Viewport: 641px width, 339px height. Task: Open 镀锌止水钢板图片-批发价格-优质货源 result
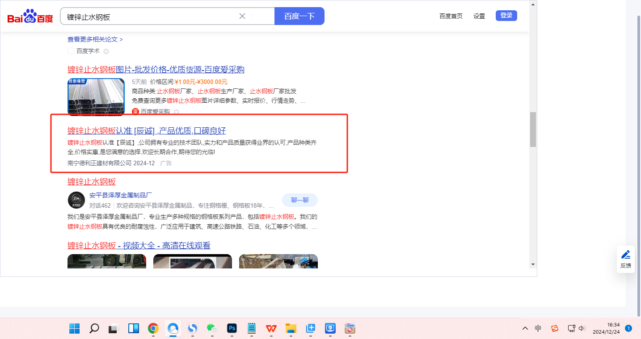[156, 69]
